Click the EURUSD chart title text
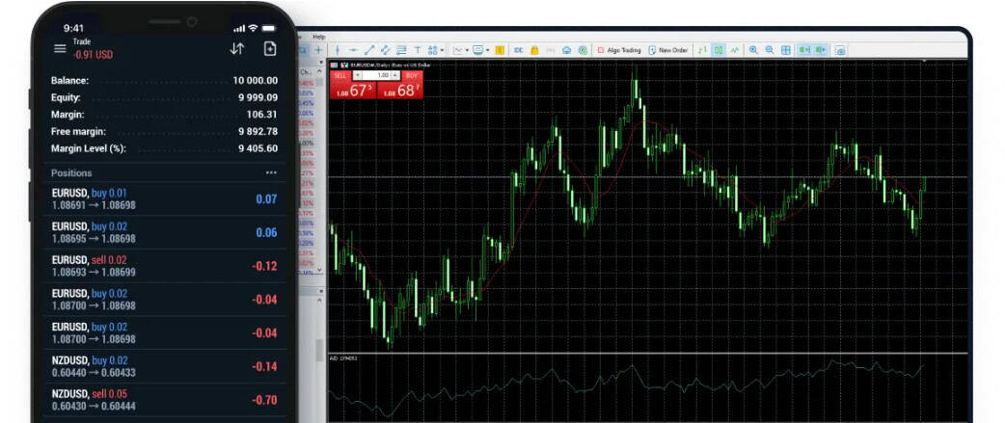 pyautogui.click(x=390, y=65)
